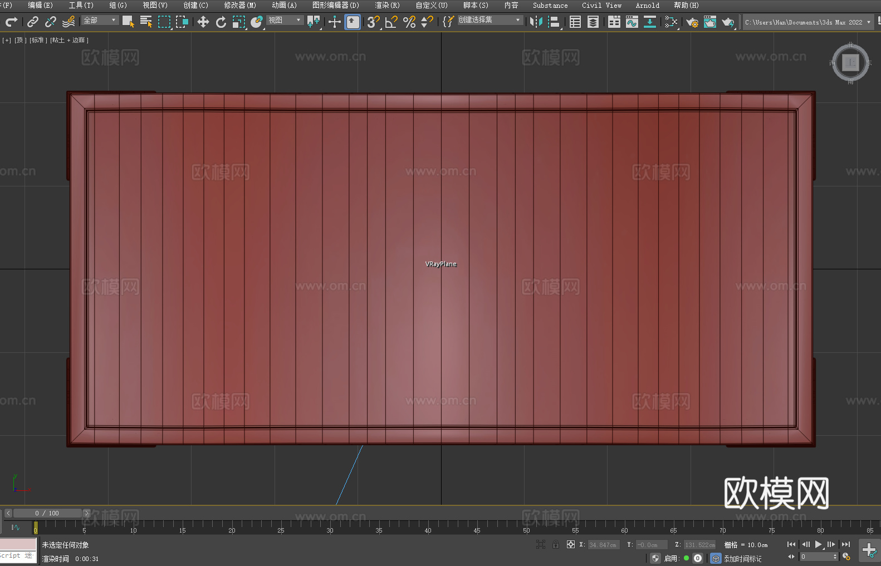Click Set Keys large plus-key button

coord(869,550)
